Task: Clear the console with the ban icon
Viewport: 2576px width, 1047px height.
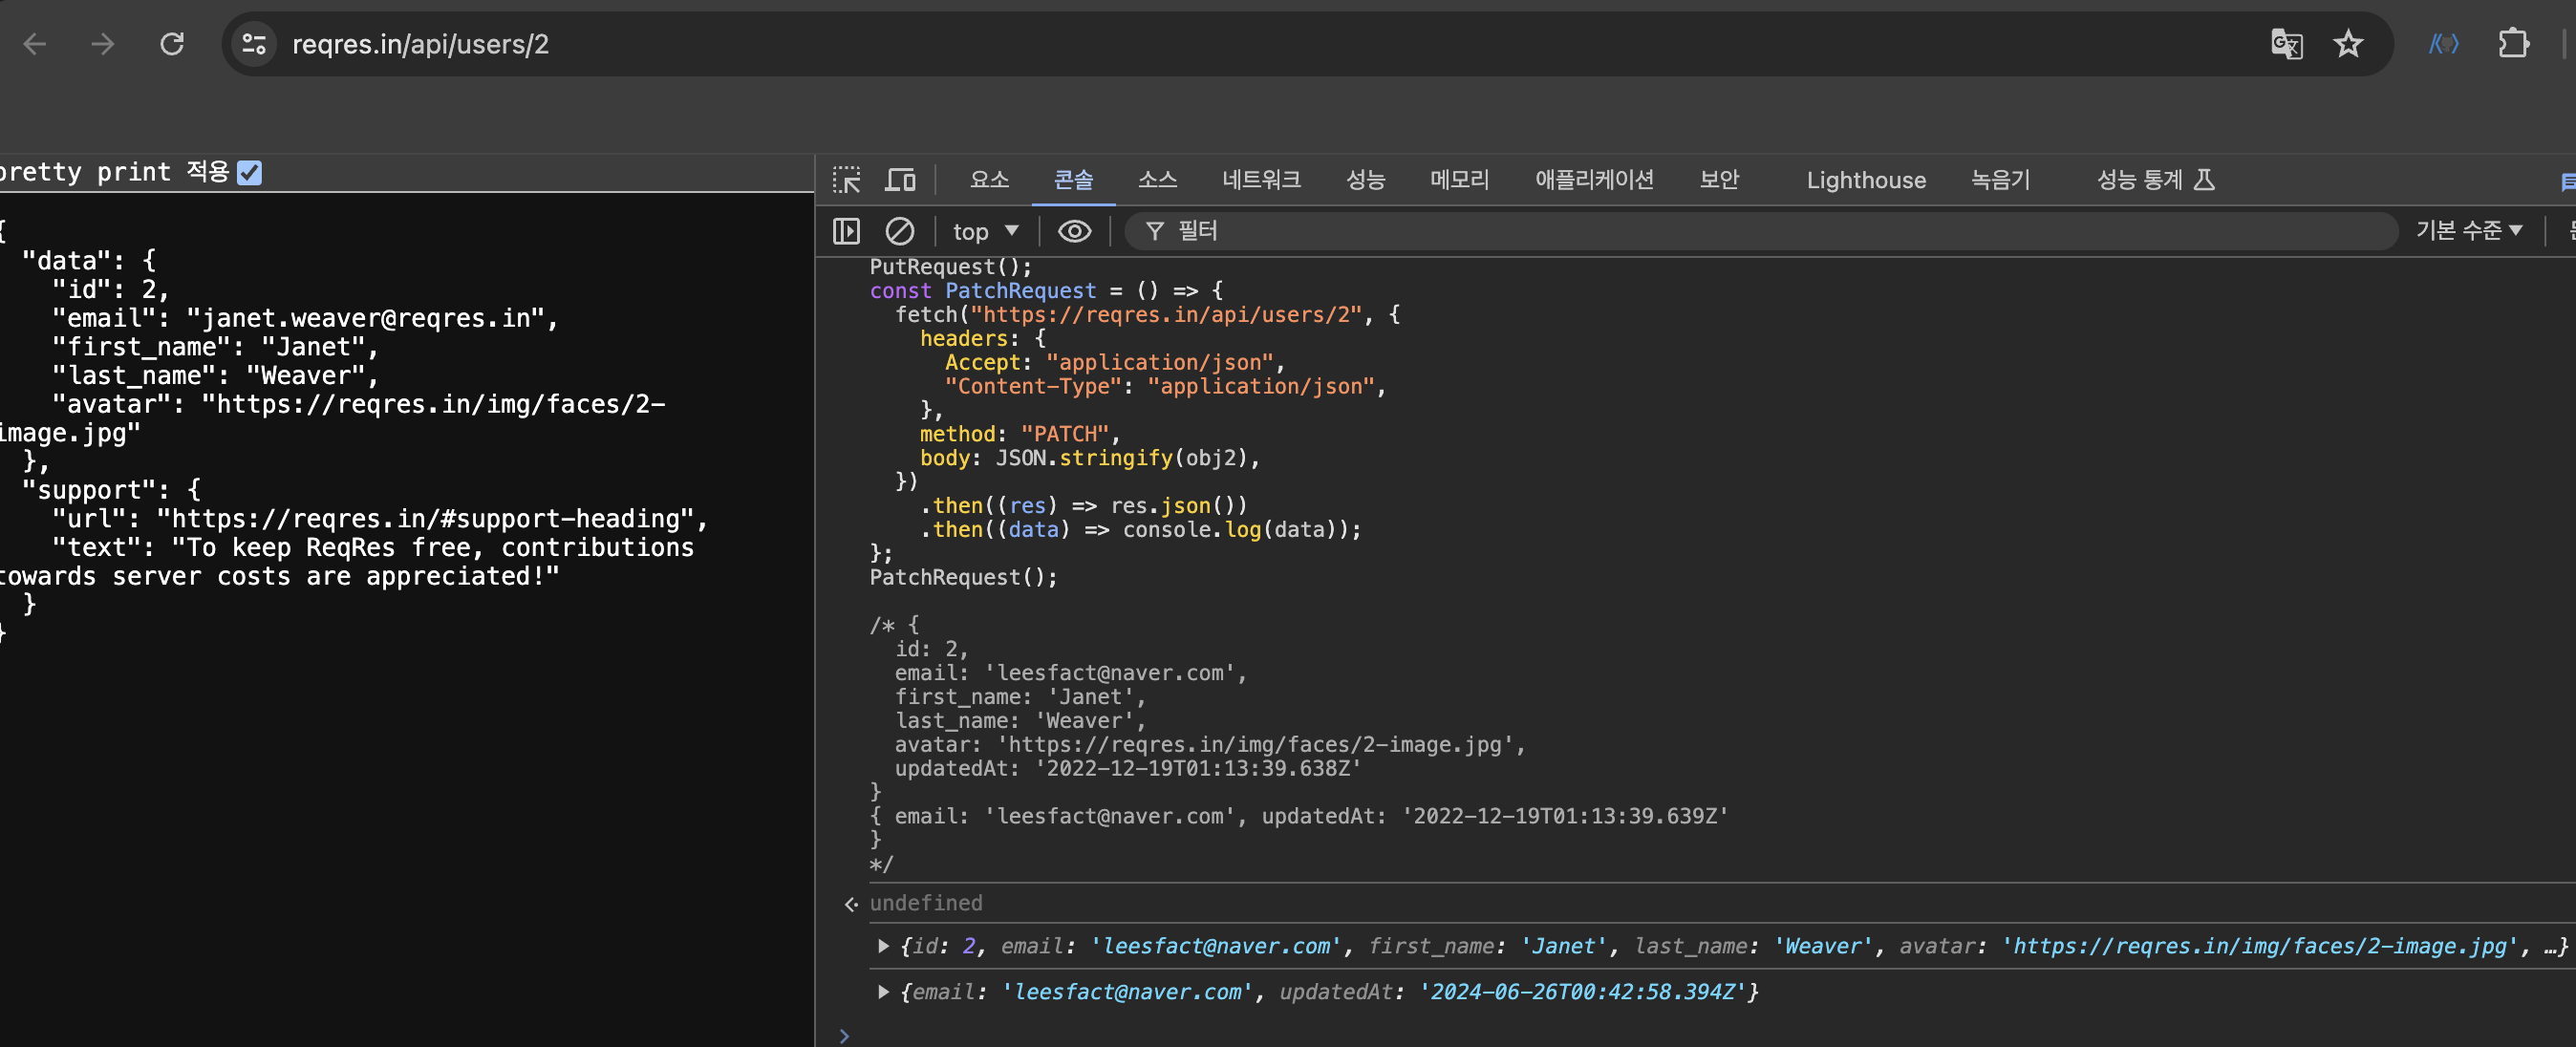Action: (899, 231)
